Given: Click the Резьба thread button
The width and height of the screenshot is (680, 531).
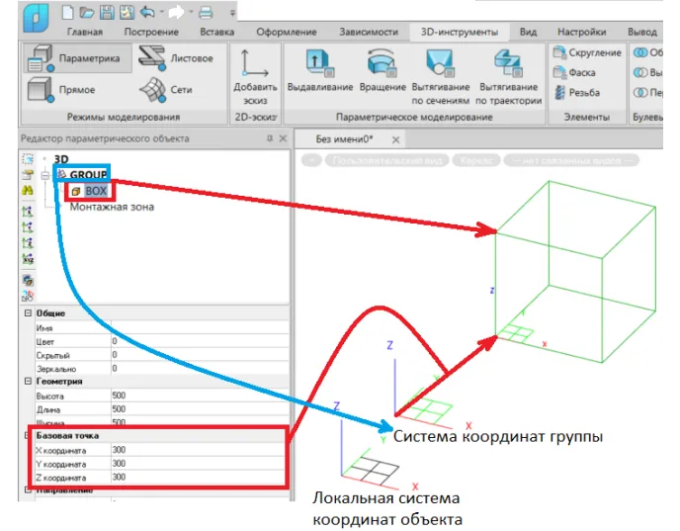Looking at the screenshot, I should (576, 92).
